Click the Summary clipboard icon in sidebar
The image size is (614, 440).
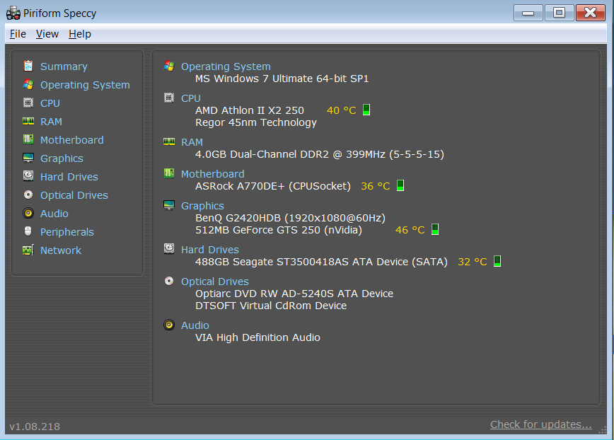tap(28, 66)
